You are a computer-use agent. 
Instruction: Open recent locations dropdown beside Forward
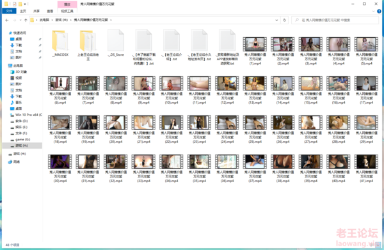coord(20,20)
